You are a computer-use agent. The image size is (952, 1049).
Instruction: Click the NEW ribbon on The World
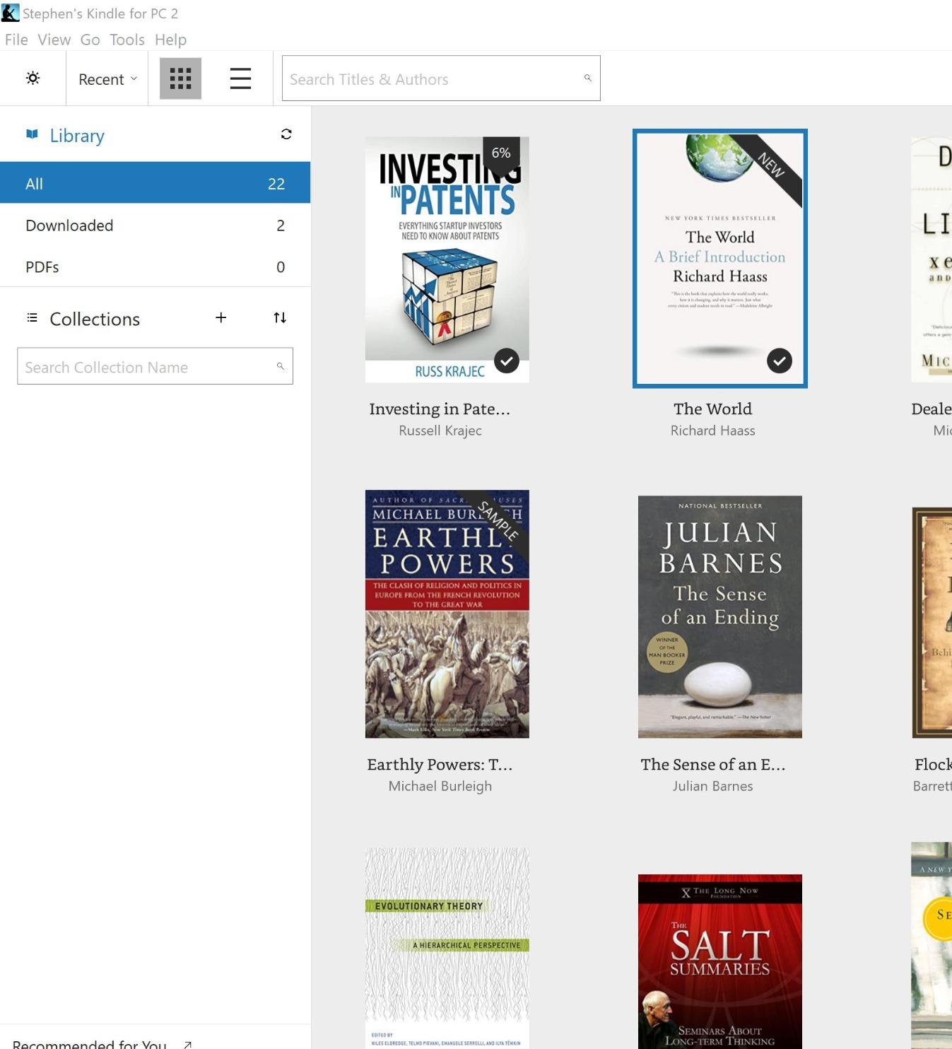[772, 166]
